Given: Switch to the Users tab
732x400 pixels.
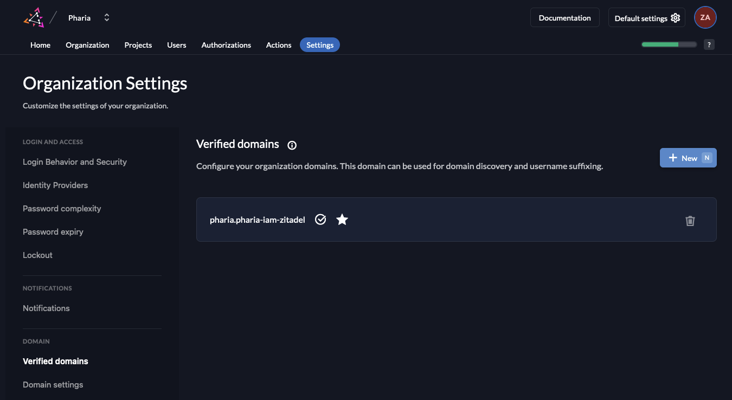Looking at the screenshot, I should pyautogui.click(x=176, y=45).
